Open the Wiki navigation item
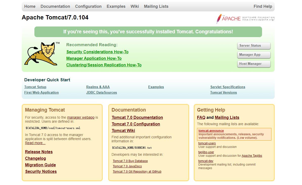Image resolution: width=302 pixels, height=185 pixels. click(135, 6)
